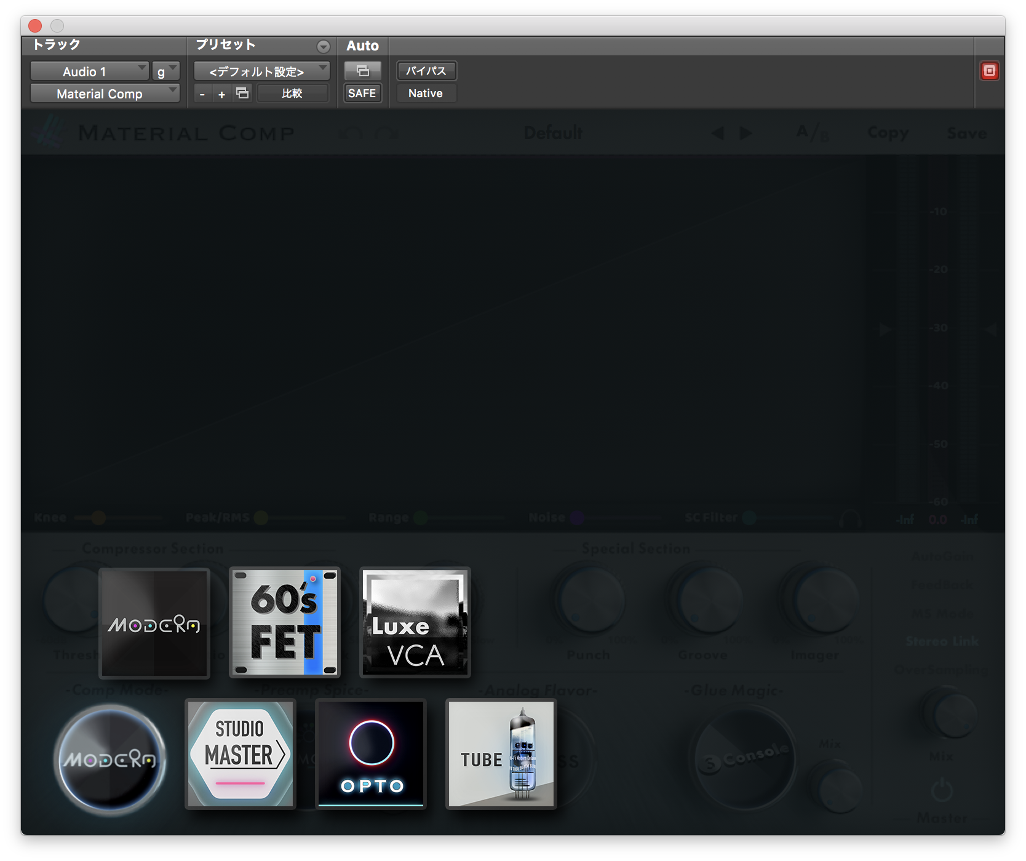Open the g channel selector menu

[x=165, y=71]
